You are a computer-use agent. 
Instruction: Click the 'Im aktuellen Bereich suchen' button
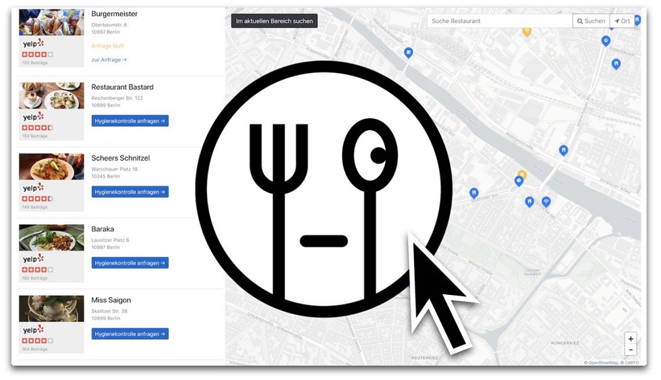[274, 21]
